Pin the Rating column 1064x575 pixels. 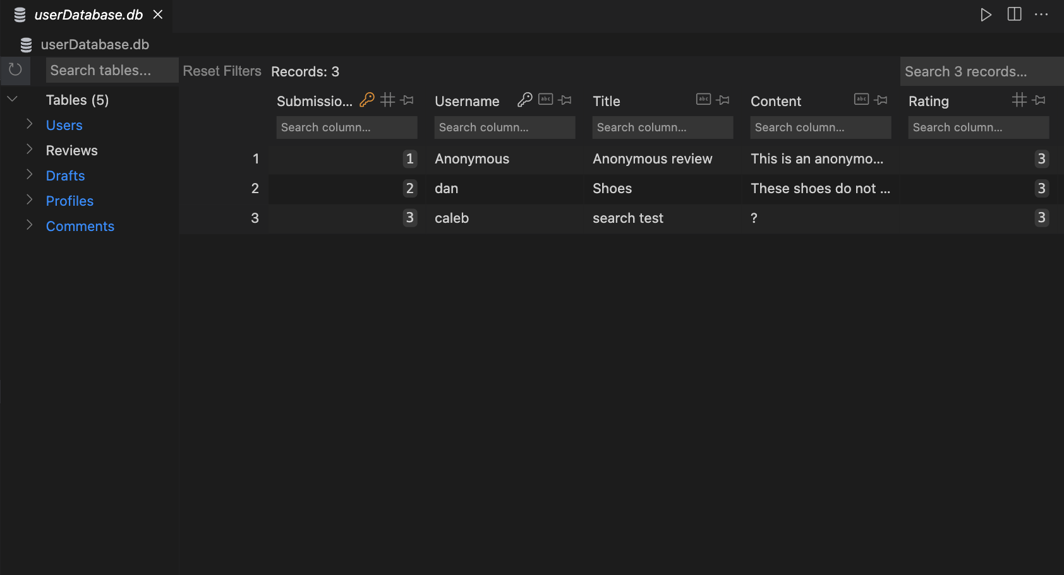(x=1039, y=100)
